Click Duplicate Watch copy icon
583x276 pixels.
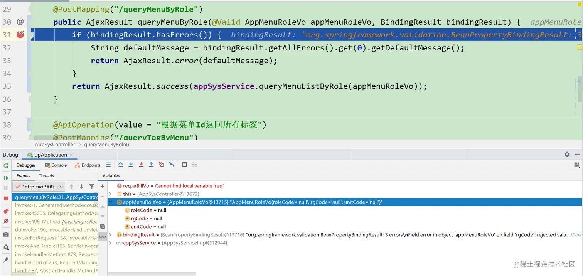pos(103,227)
